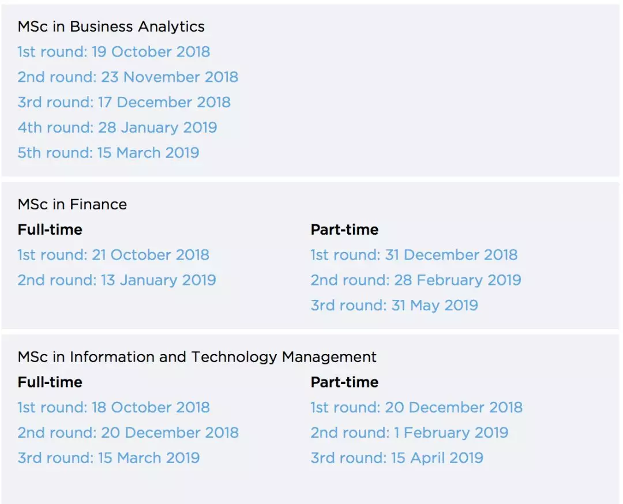Click the Finance part-time 1st round: 31 December 2018 link
The image size is (623, 504).
[x=414, y=255]
